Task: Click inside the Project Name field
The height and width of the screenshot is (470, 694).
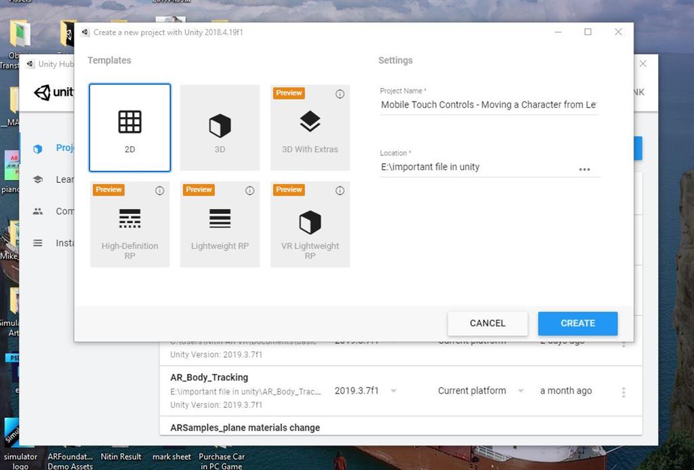Action: click(x=488, y=105)
